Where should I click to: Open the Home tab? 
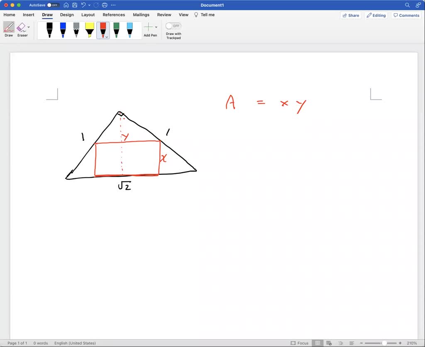click(x=9, y=15)
